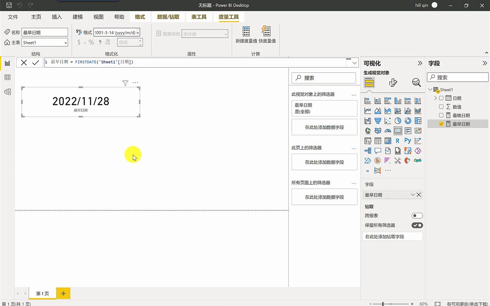Click the filters pane 搜索 box
490x306 pixels.
point(324,78)
